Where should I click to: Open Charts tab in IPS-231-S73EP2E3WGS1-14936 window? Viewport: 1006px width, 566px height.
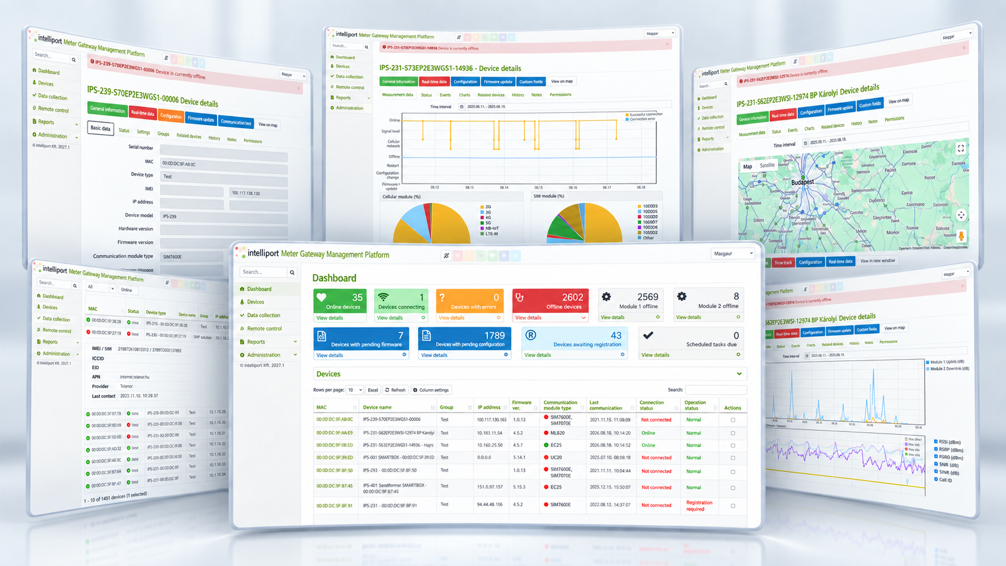464,94
